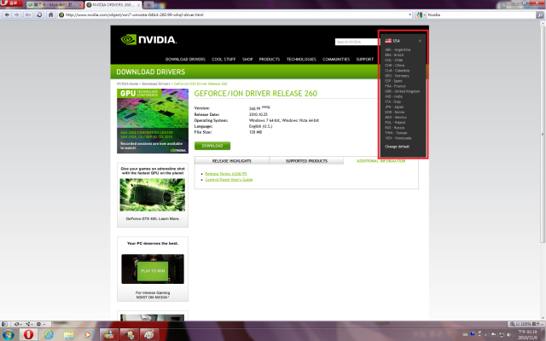Click the Download Drivers breadcrumb link

[x=156, y=84]
